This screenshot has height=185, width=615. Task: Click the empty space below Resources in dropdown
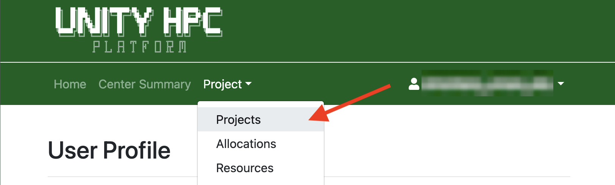pos(261,181)
